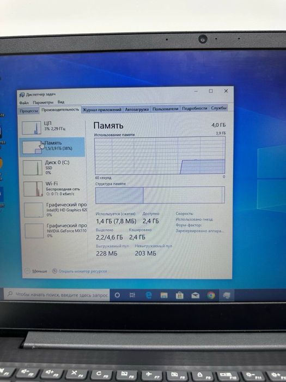Select the ЦП performance item
The image size is (286, 382).
click(52, 128)
